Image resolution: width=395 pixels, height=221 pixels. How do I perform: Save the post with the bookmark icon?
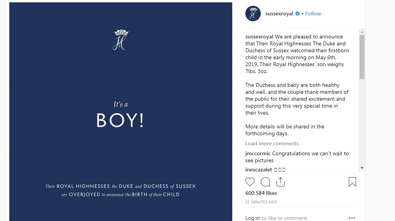[352, 182]
